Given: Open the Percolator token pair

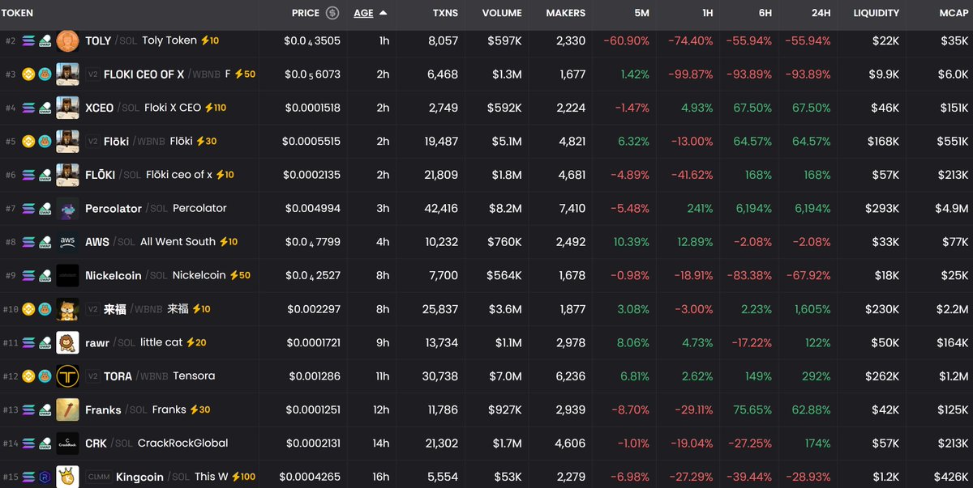Looking at the screenshot, I should [x=114, y=209].
